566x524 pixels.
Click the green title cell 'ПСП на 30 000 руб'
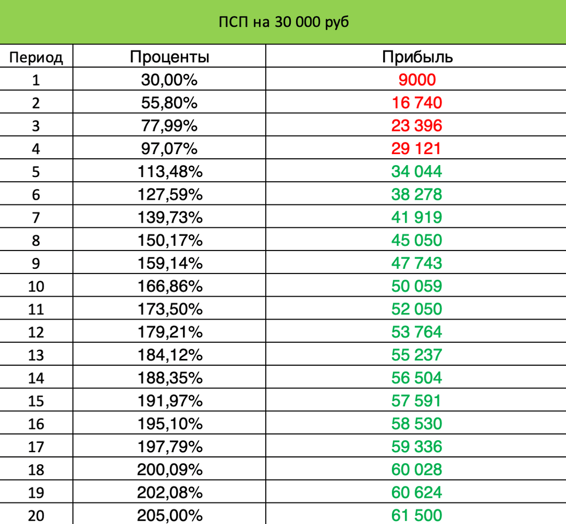(283, 23)
